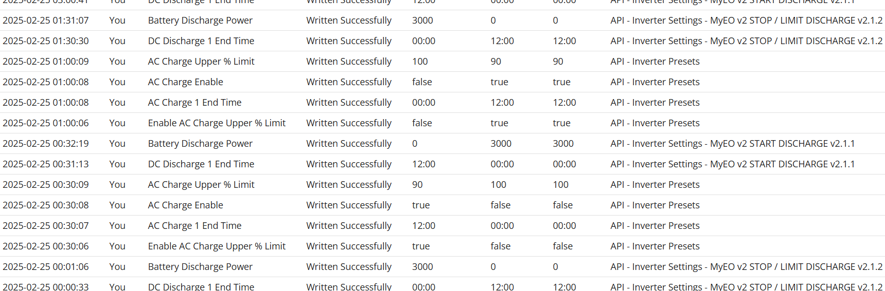The width and height of the screenshot is (885, 291).
Task: Select 'false' value in 01:00:06 row
Action: pyautogui.click(x=422, y=123)
